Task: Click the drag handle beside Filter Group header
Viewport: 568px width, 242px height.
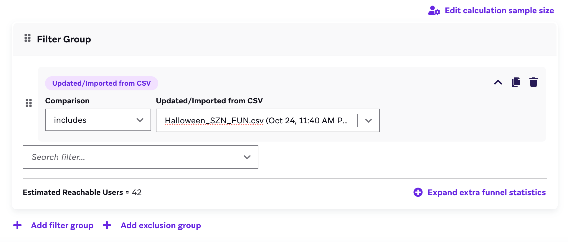Action: (x=27, y=38)
